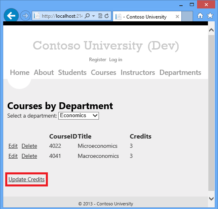The height and width of the screenshot is (209, 218).
Task: Expand the address bar autocomplete dropdown arrow
Action: tap(94, 16)
